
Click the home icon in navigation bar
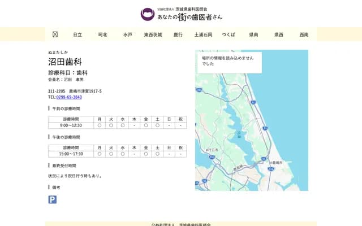tap(55, 34)
